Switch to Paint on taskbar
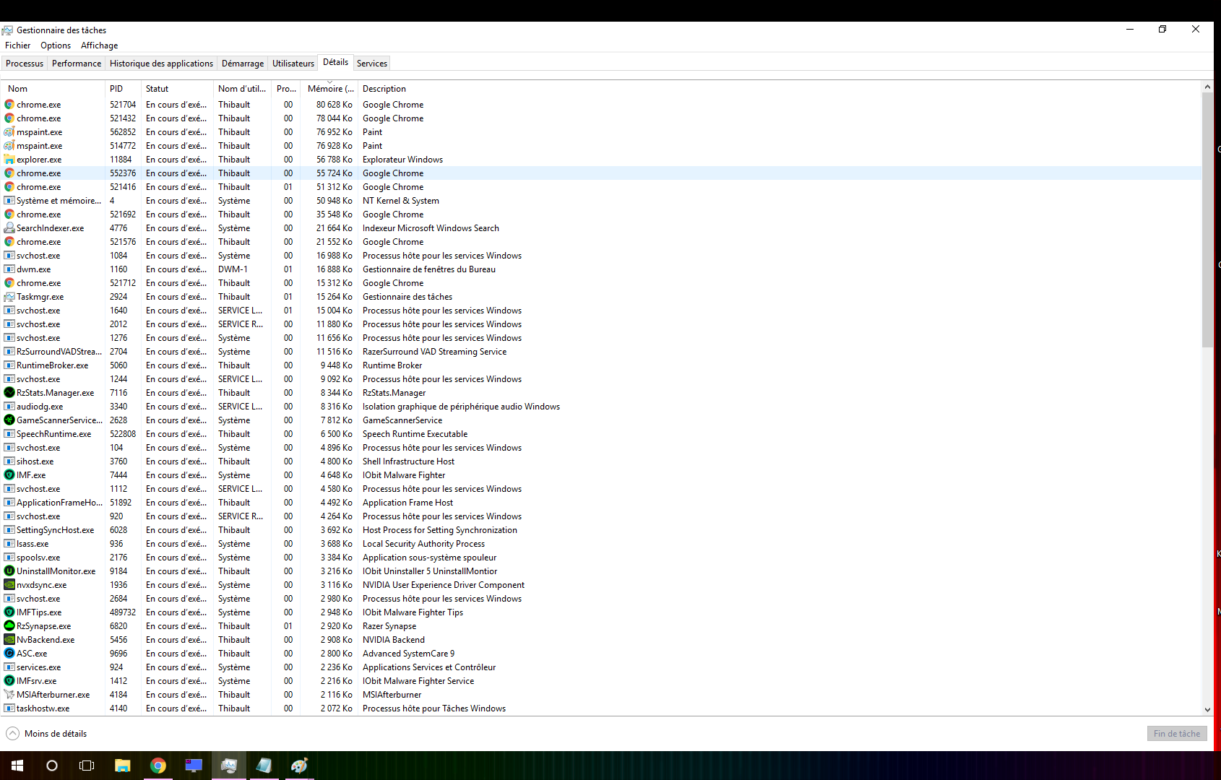Screen dimensions: 1221x780 (299, 766)
